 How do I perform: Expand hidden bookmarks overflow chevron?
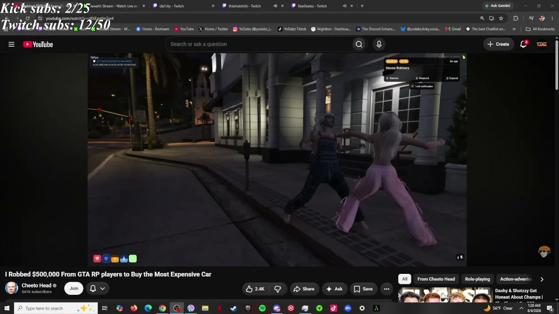pos(514,29)
